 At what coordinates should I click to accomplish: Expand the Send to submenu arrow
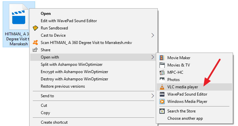(x=153, y=96)
